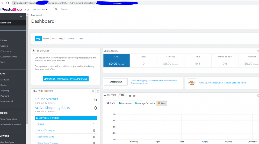
Task: Click the Dashboard panel chart icon
Action: (105, 51)
